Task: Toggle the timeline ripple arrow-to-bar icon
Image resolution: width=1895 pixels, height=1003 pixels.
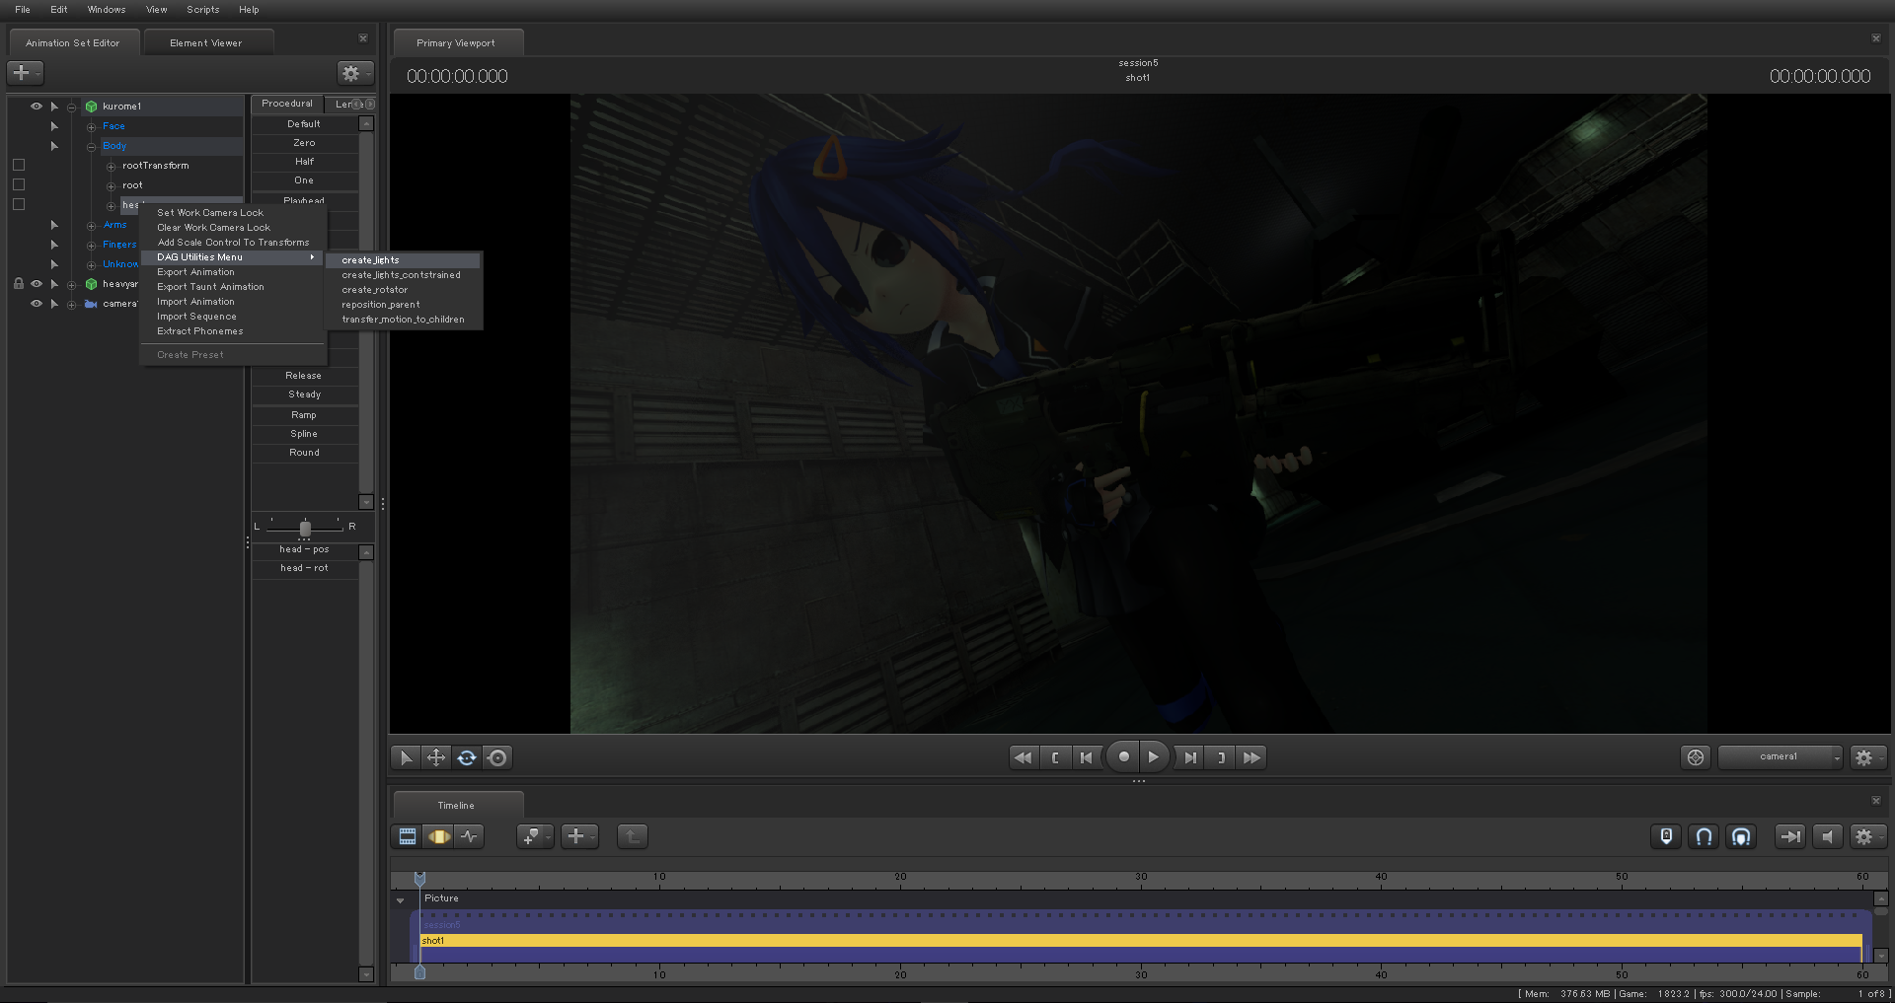Action: click(1789, 836)
